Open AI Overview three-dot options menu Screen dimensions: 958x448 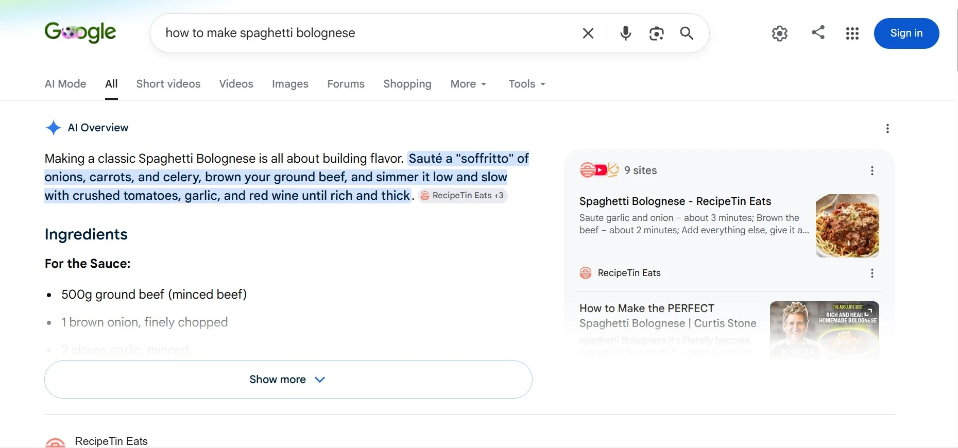[887, 128]
